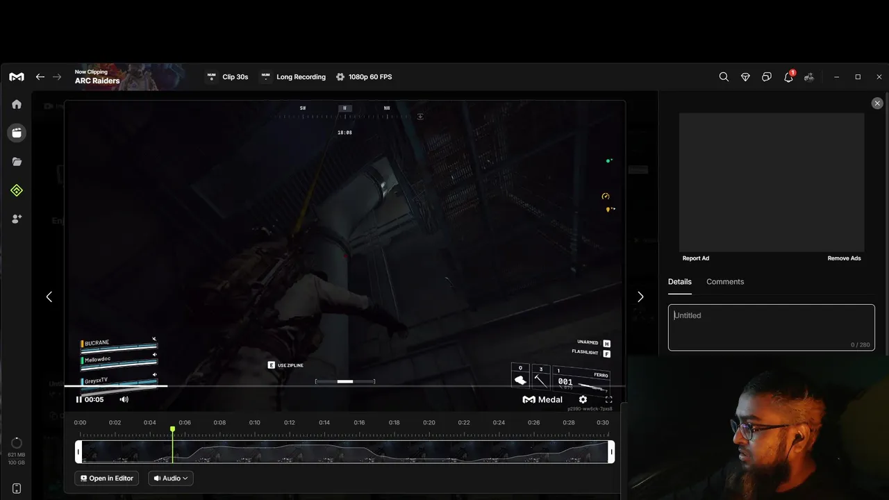Open the green diamond sidebar icon
Image resolution: width=889 pixels, height=500 pixels.
point(17,190)
